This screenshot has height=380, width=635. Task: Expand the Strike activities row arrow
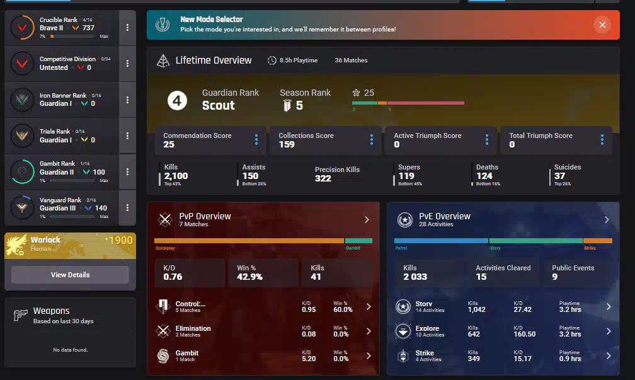pyautogui.click(x=609, y=356)
